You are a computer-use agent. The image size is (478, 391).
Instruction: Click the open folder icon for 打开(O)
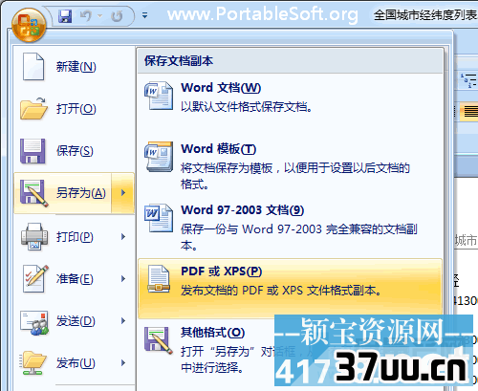point(33,109)
